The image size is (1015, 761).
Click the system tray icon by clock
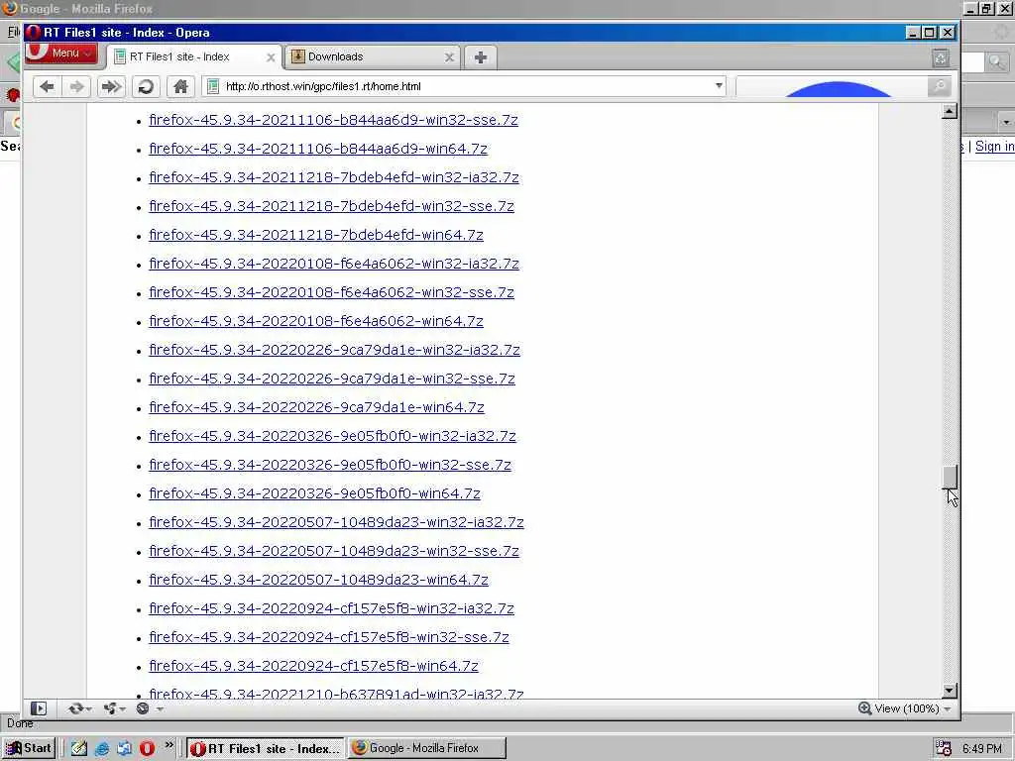[944, 748]
